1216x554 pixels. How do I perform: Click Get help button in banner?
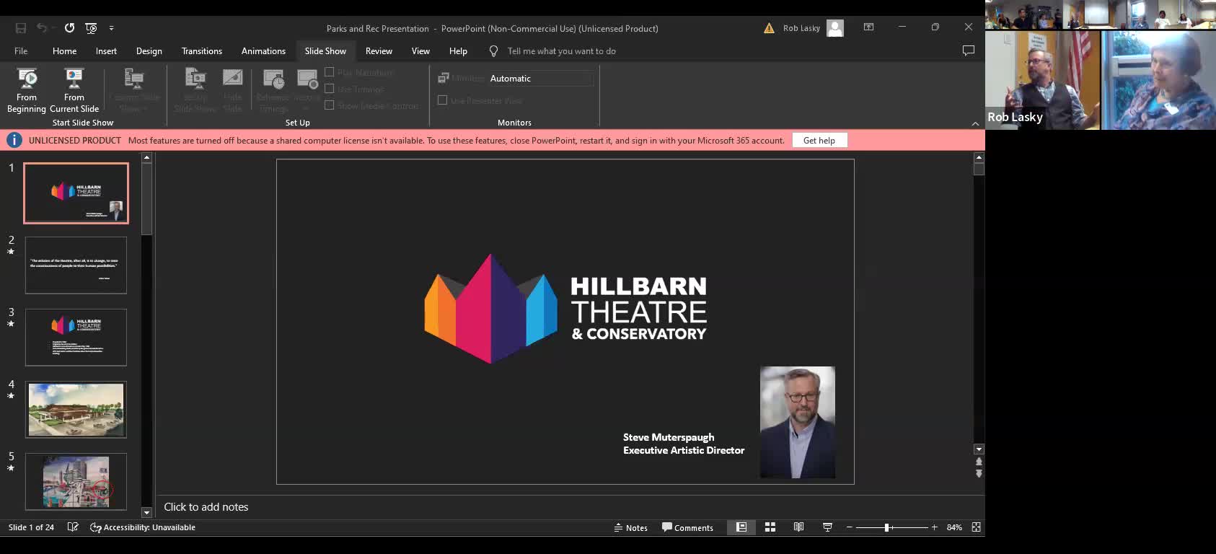click(819, 141)
